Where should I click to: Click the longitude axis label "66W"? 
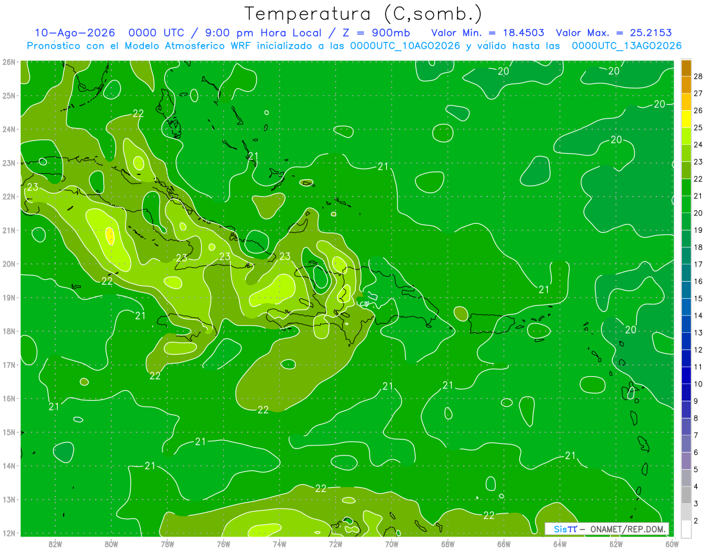[504, 544]
